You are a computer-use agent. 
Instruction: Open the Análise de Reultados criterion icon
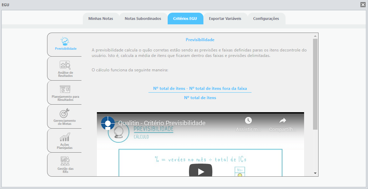(65, 65)
